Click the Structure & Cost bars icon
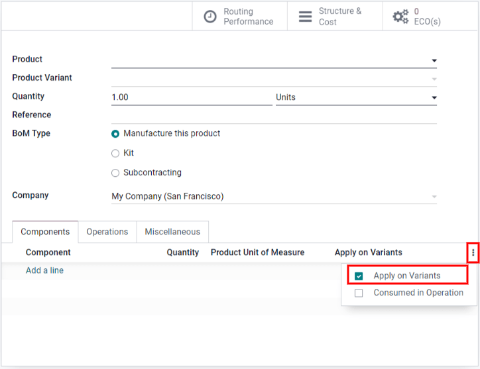 click(x=305, y=17)
